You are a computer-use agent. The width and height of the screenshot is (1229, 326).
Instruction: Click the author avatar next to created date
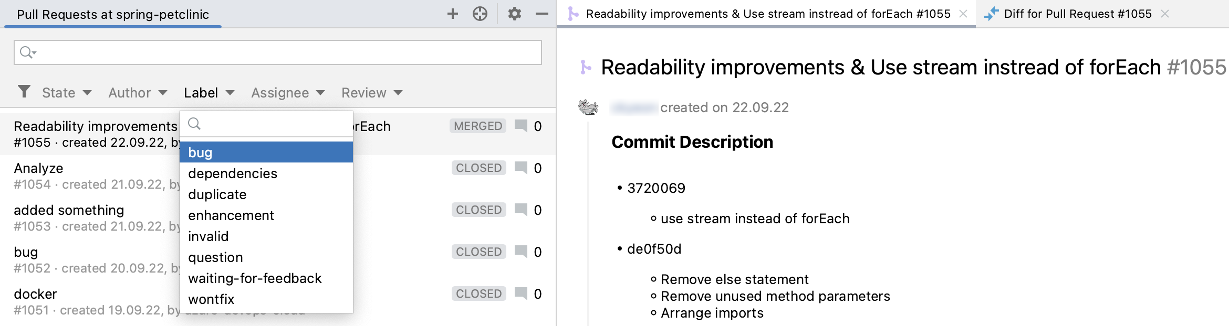click(588, 107)
